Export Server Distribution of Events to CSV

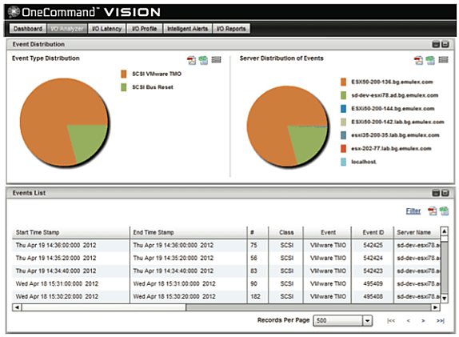tap(430, 60)
